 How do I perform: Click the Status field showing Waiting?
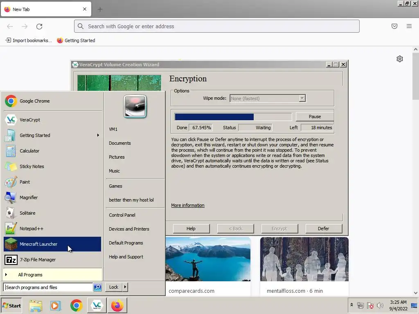(x=255, y=128)
